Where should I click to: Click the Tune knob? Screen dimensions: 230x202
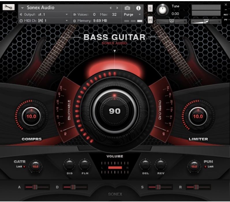tap(162, 10)
